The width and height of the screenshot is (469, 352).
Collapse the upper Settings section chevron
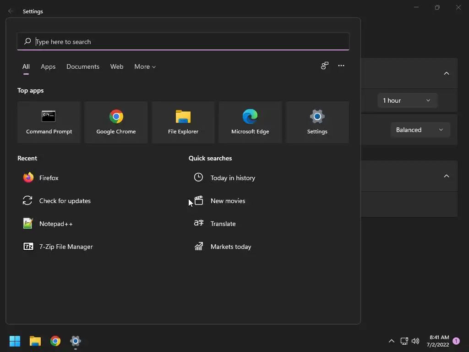pyautogui.click(x=446, y=73)
